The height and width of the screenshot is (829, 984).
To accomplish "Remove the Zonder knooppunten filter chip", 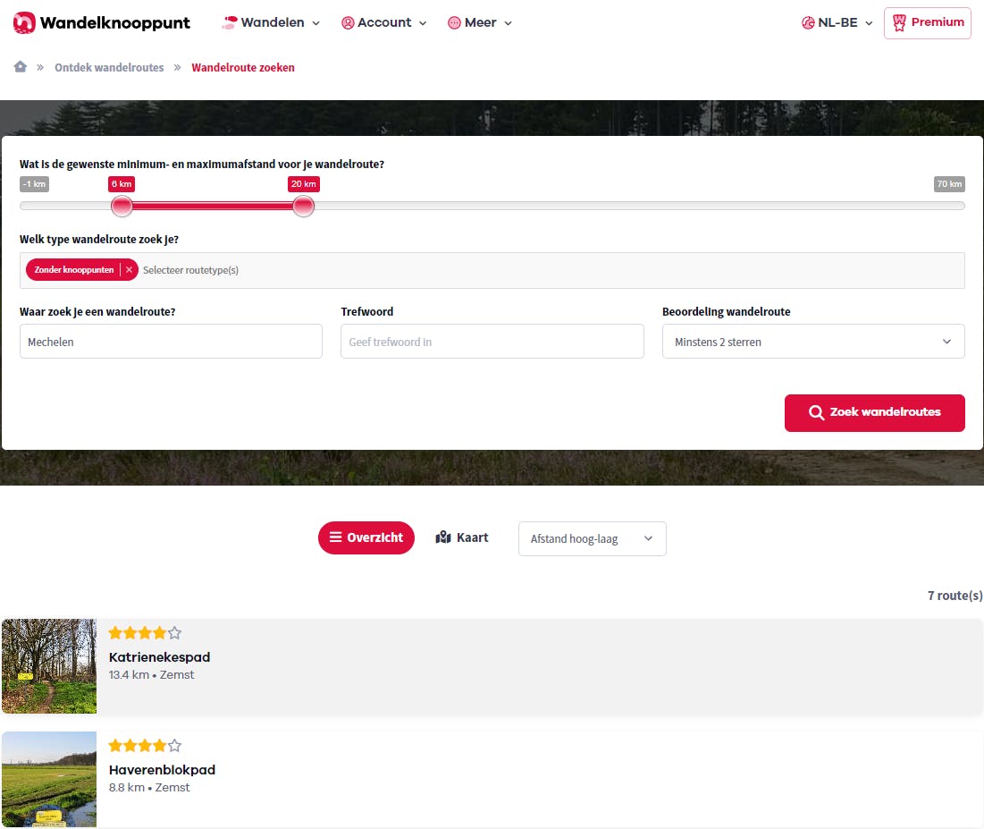I will [129, 269].
